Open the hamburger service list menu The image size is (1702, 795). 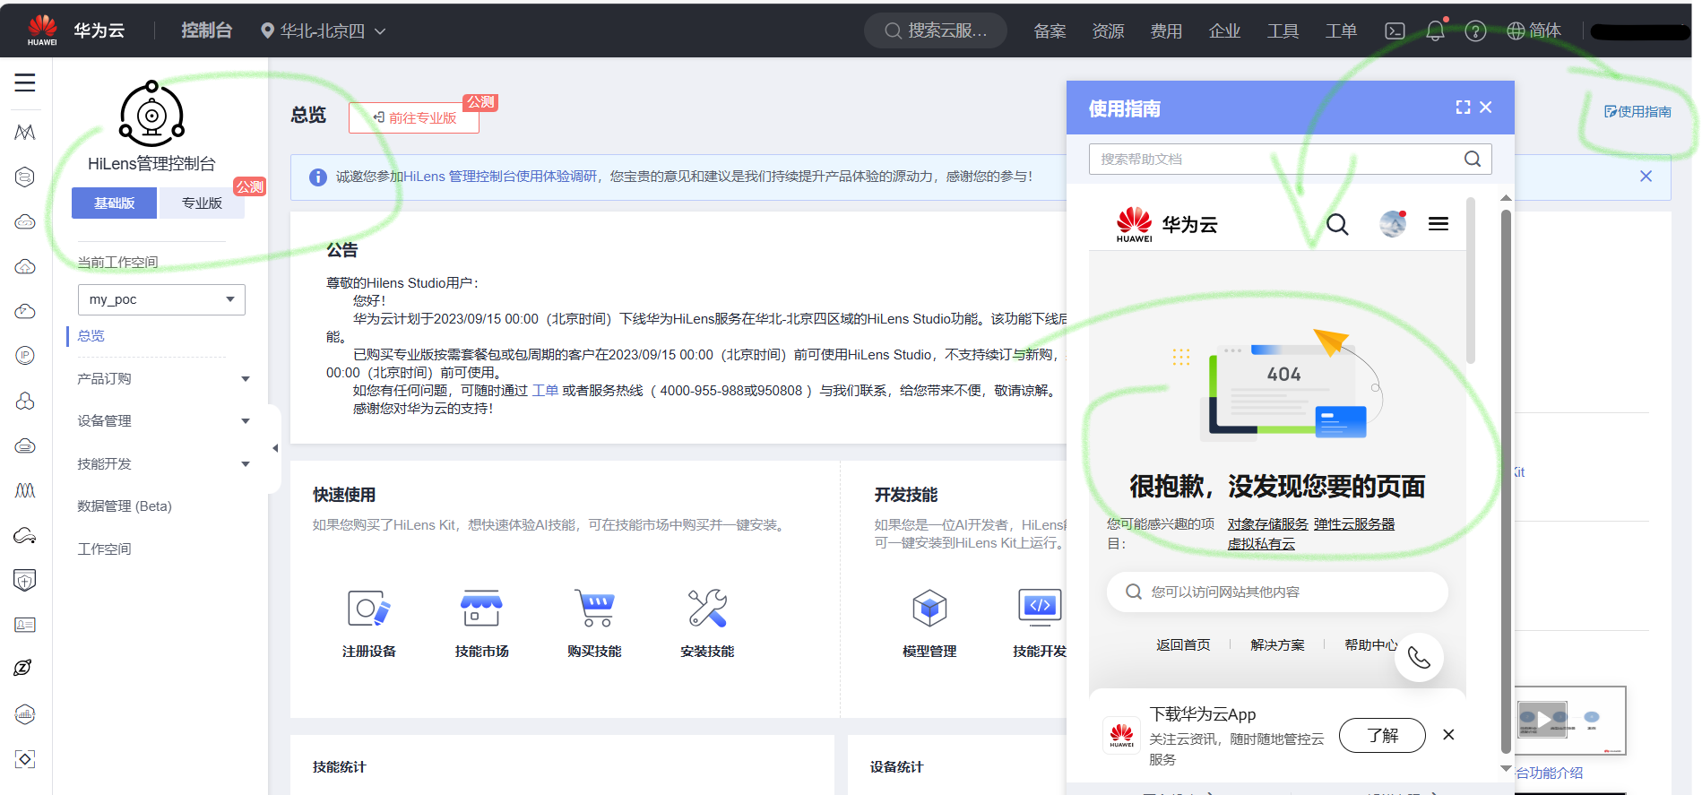[25, 82]
